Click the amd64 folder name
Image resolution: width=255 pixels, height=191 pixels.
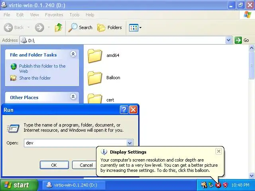(113, 55)
